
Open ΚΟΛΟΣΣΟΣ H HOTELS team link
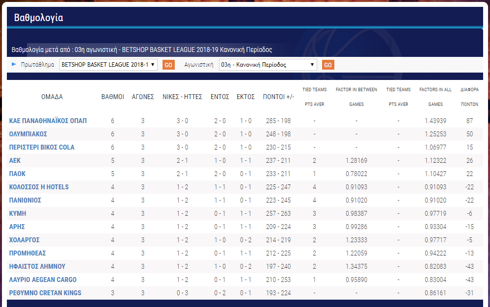39,187
